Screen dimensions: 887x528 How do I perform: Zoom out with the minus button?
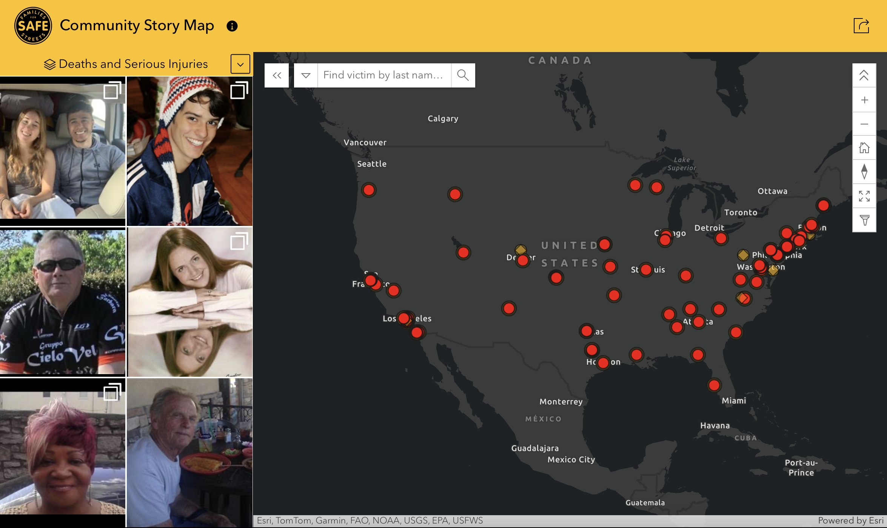(x=864, y=124)
